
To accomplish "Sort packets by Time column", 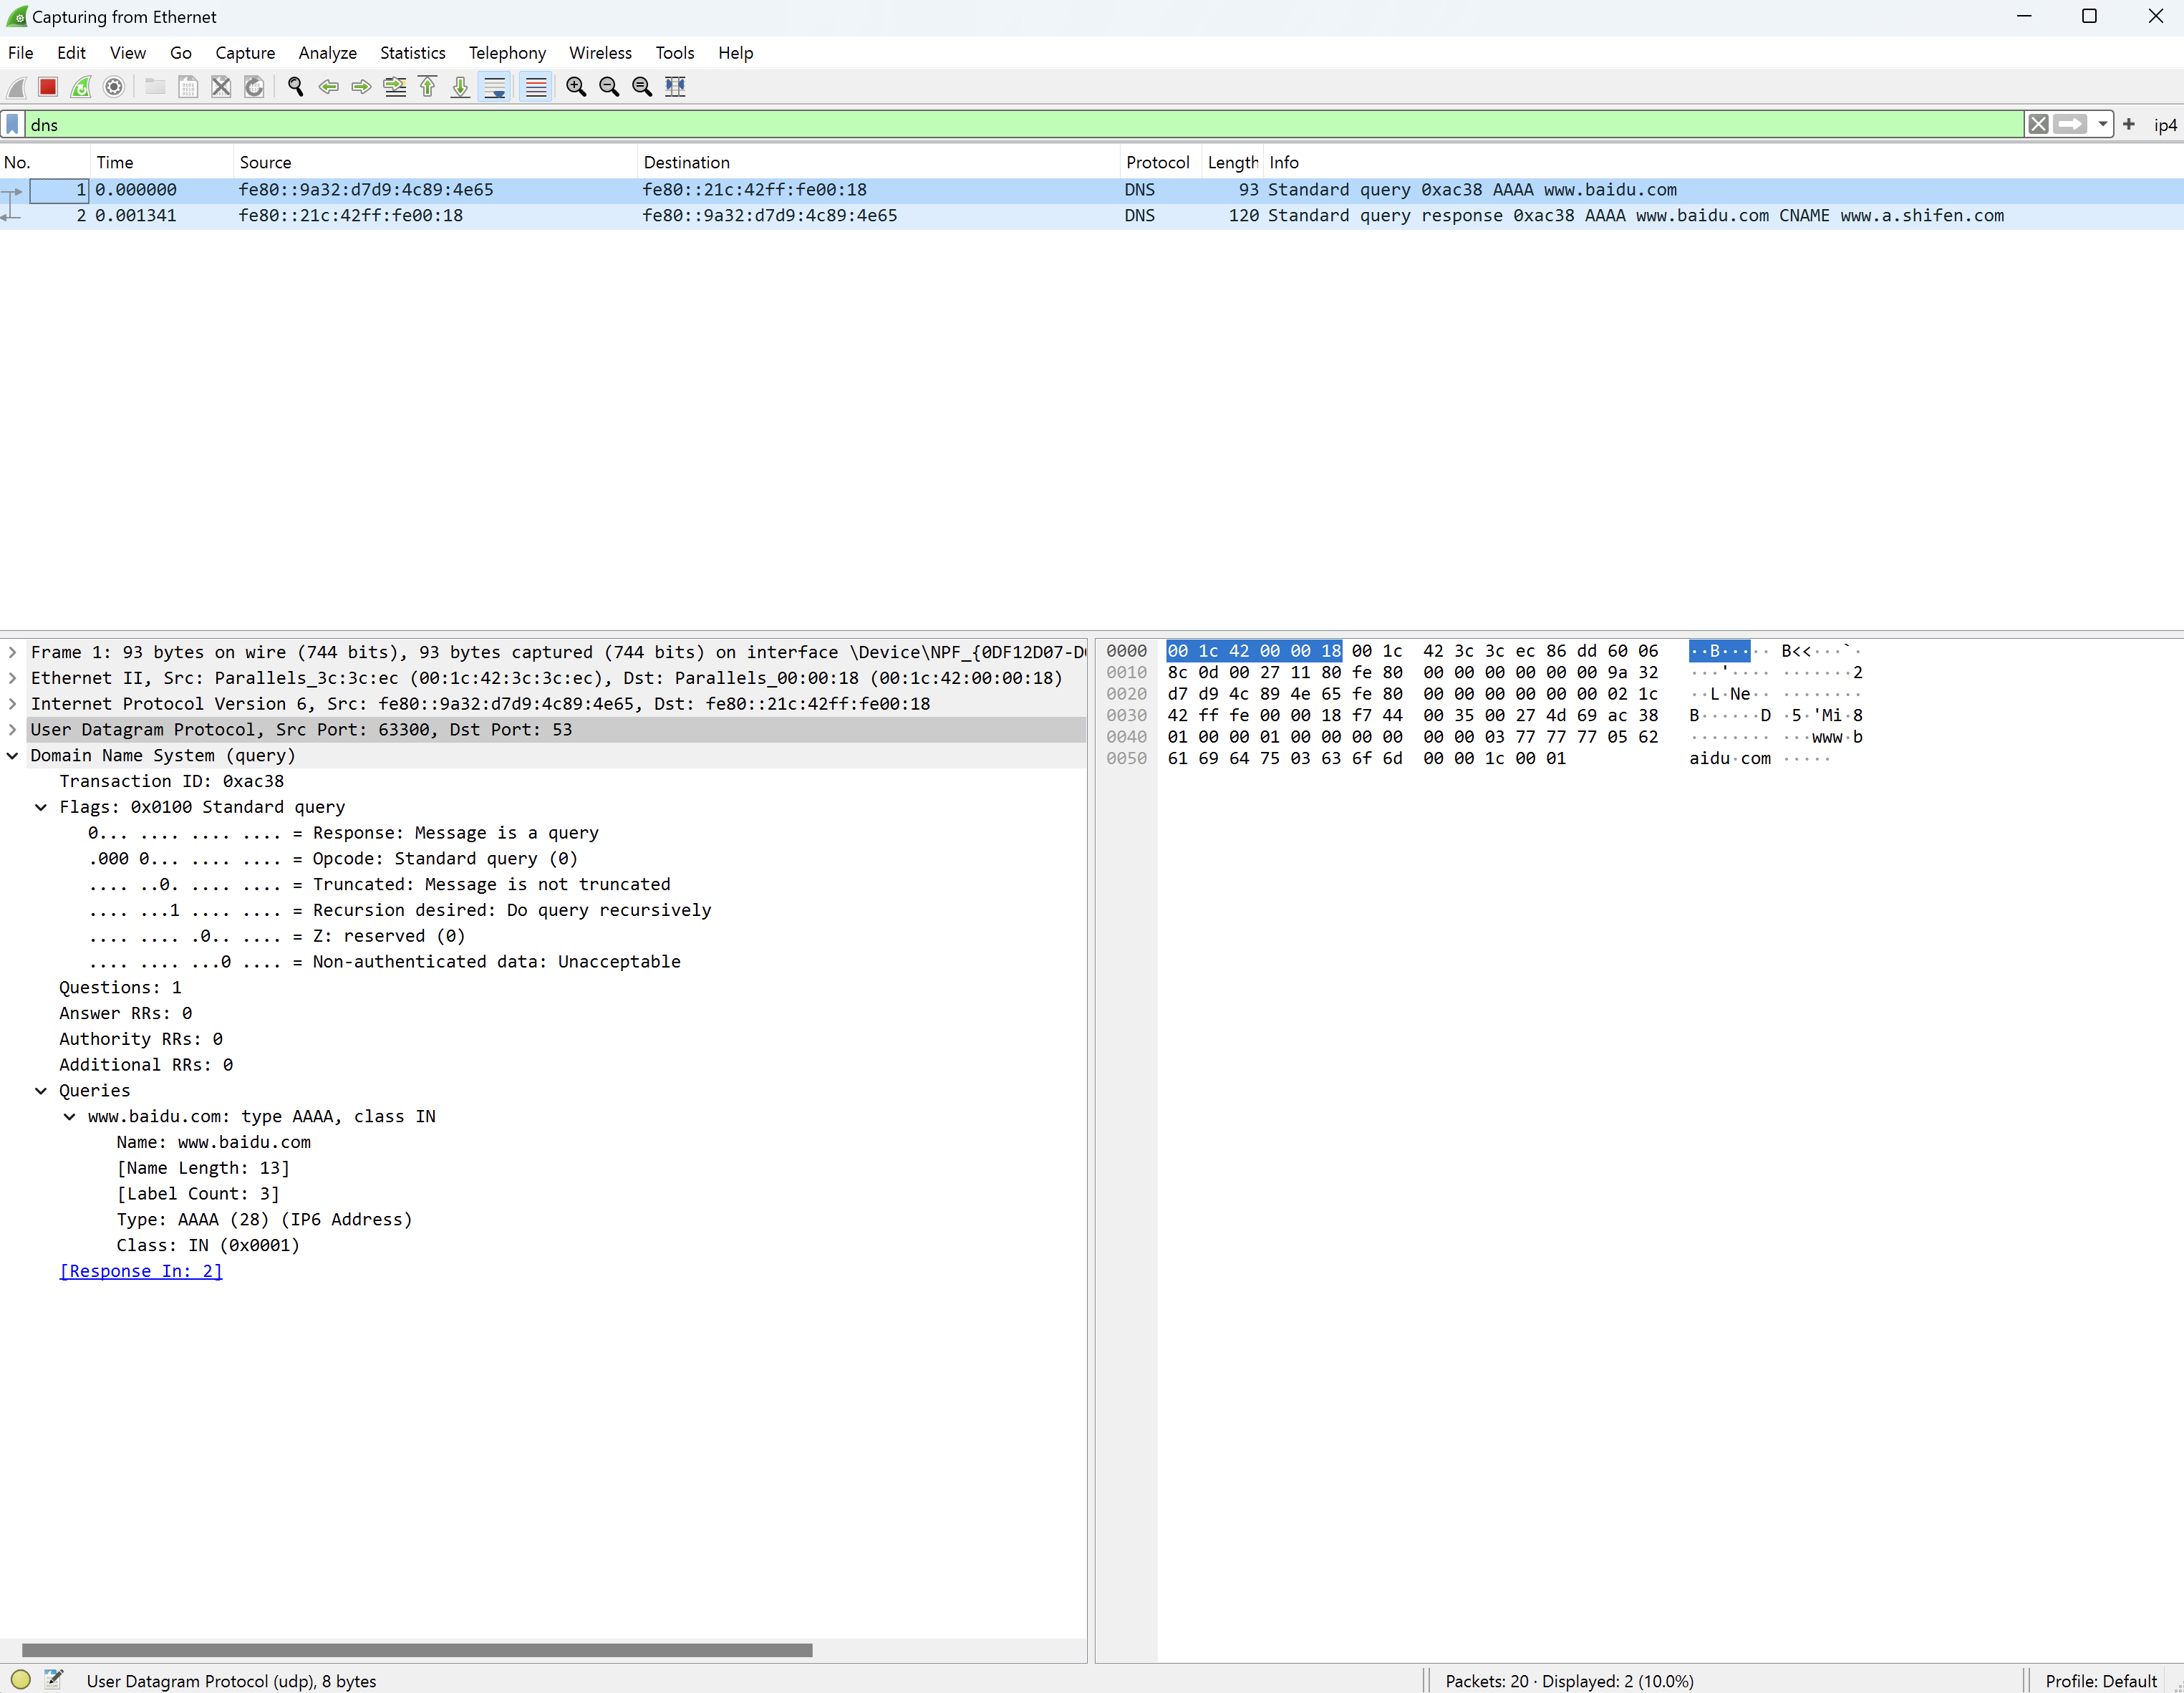I will (161, 162).
